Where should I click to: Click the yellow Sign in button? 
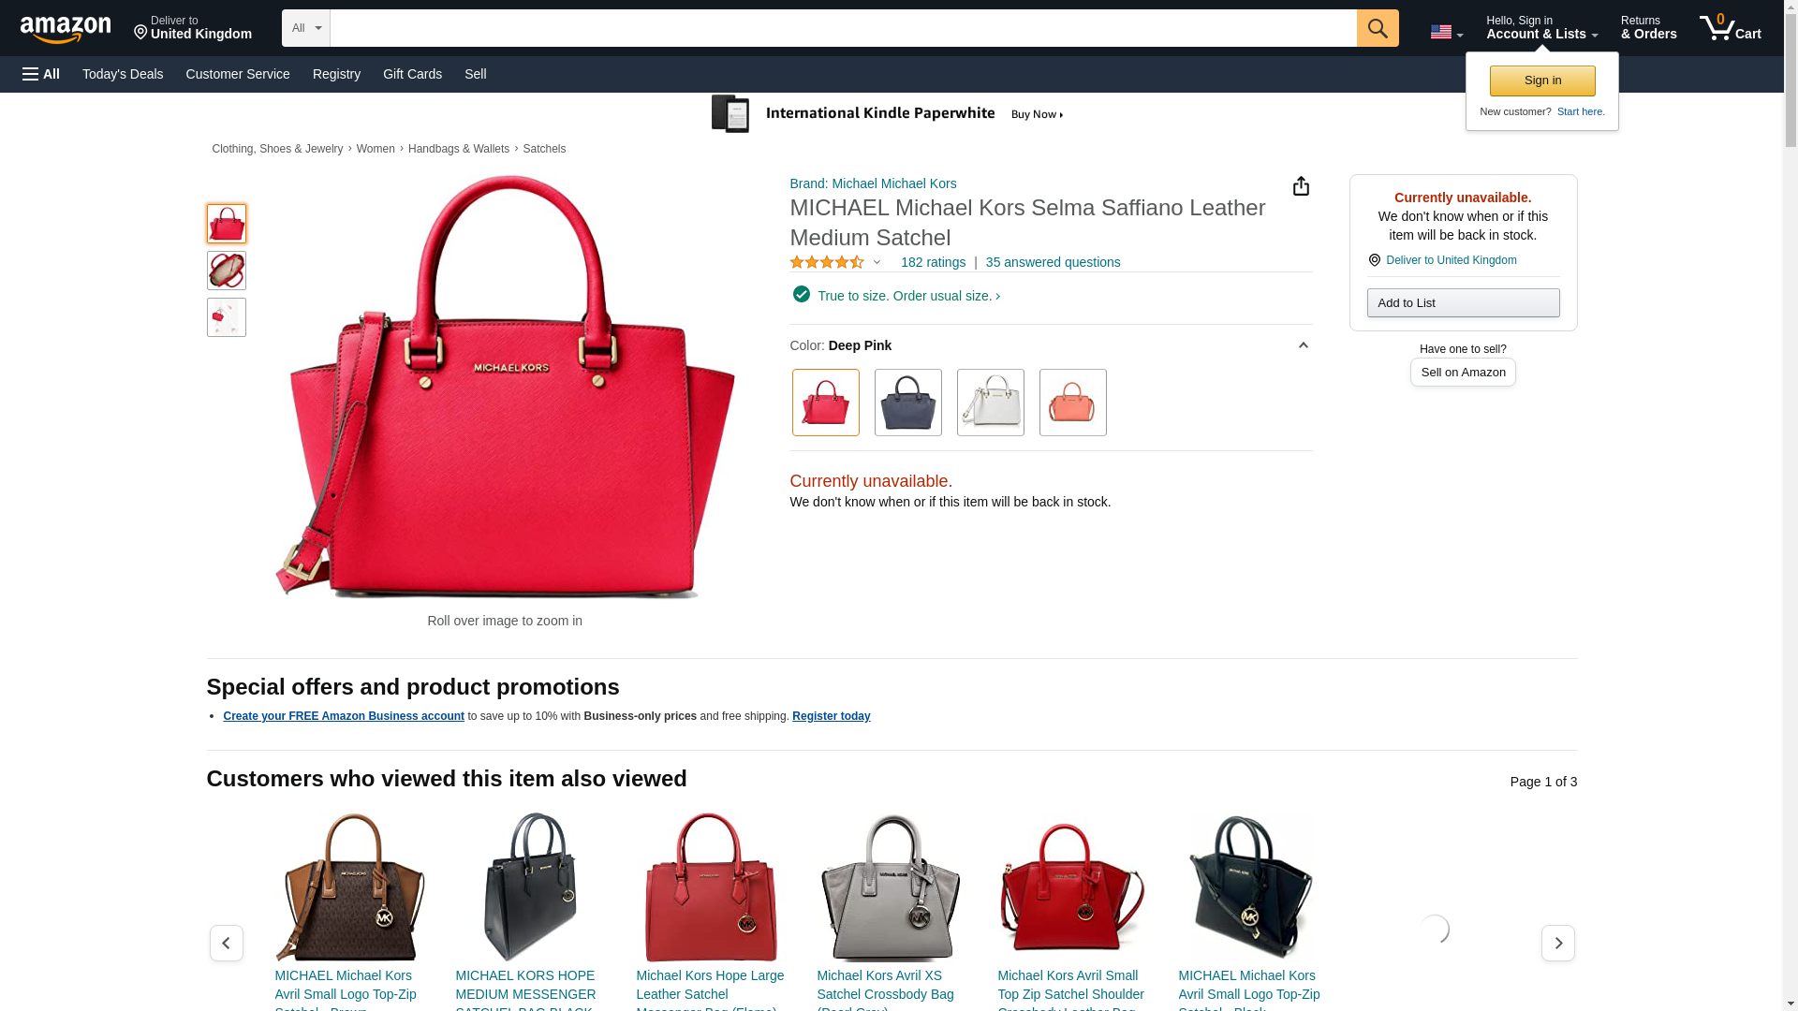[x=1542, y=81]
